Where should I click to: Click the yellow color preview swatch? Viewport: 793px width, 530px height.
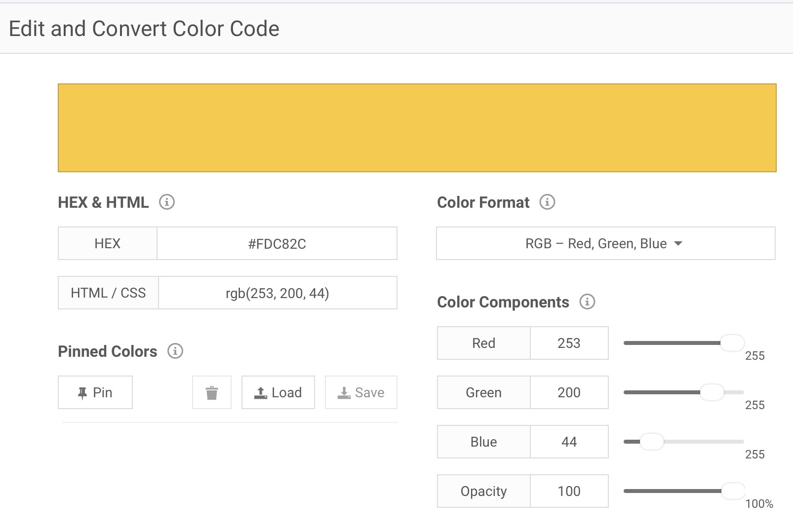click(x=417, y=128)
